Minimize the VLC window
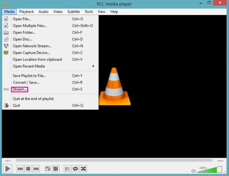The width and height of the screenshot is (229, 176). click(x=201, y=3)
